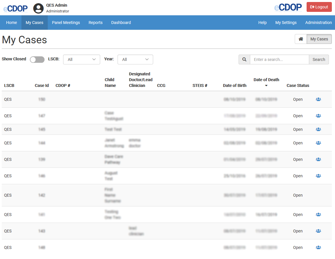Open the group icon for case 147
Screen dimensions: 335x259
click(318, 116)
